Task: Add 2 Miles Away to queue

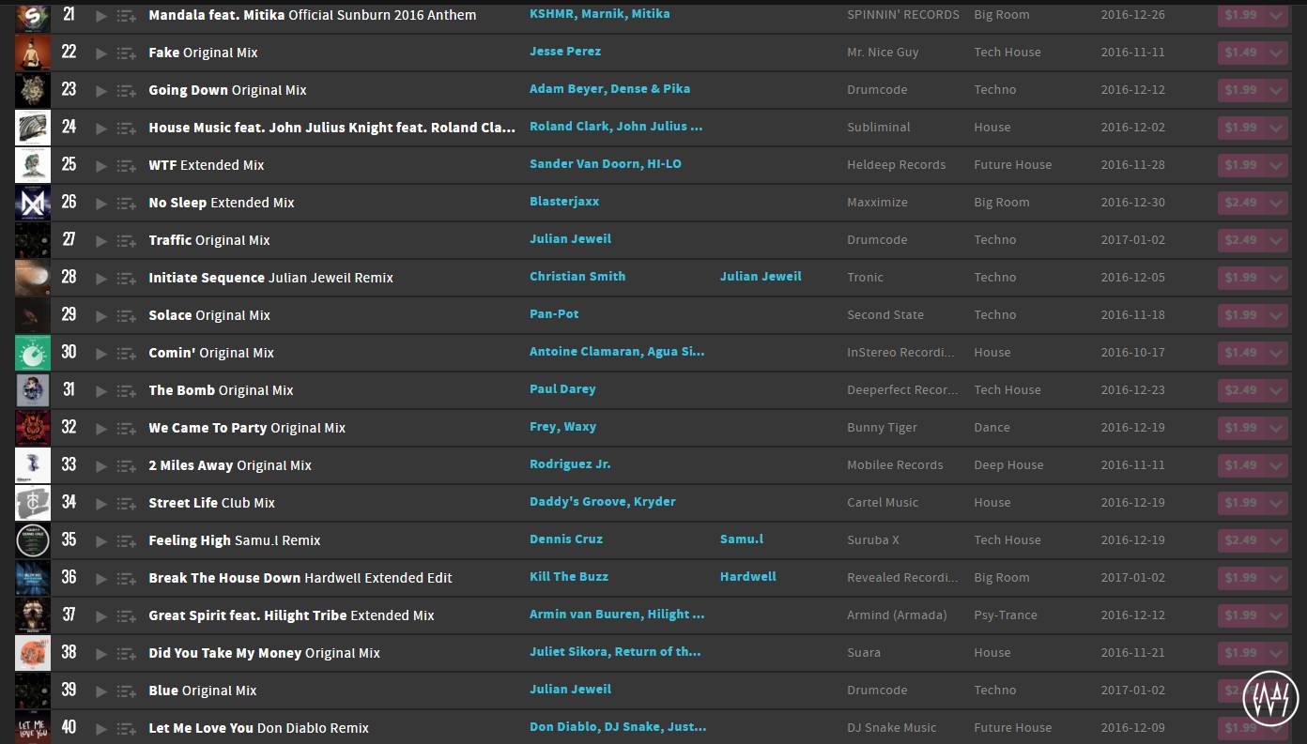Action: (127, 466)
